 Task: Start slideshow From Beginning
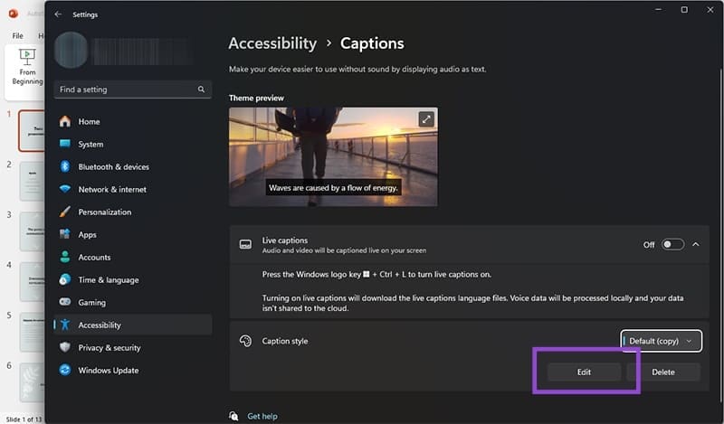pyautogui.click(x=27, y=66)
